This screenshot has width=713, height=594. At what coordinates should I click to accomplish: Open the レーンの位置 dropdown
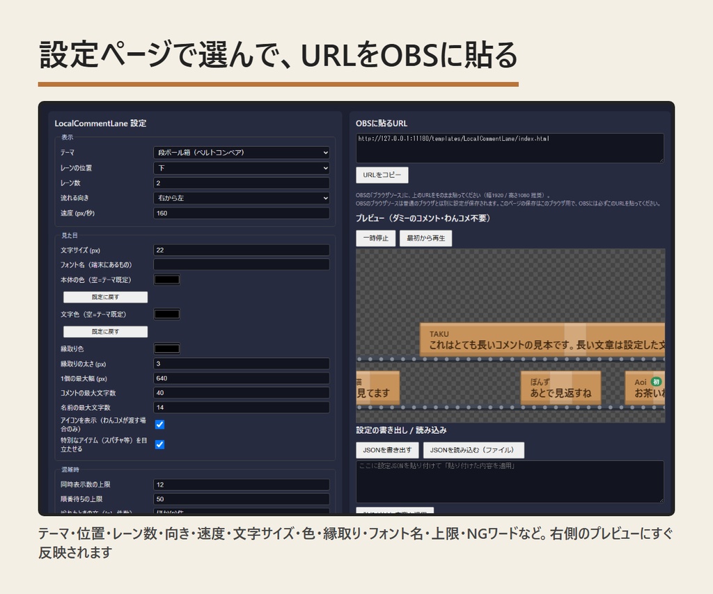[x=242, y=168]
